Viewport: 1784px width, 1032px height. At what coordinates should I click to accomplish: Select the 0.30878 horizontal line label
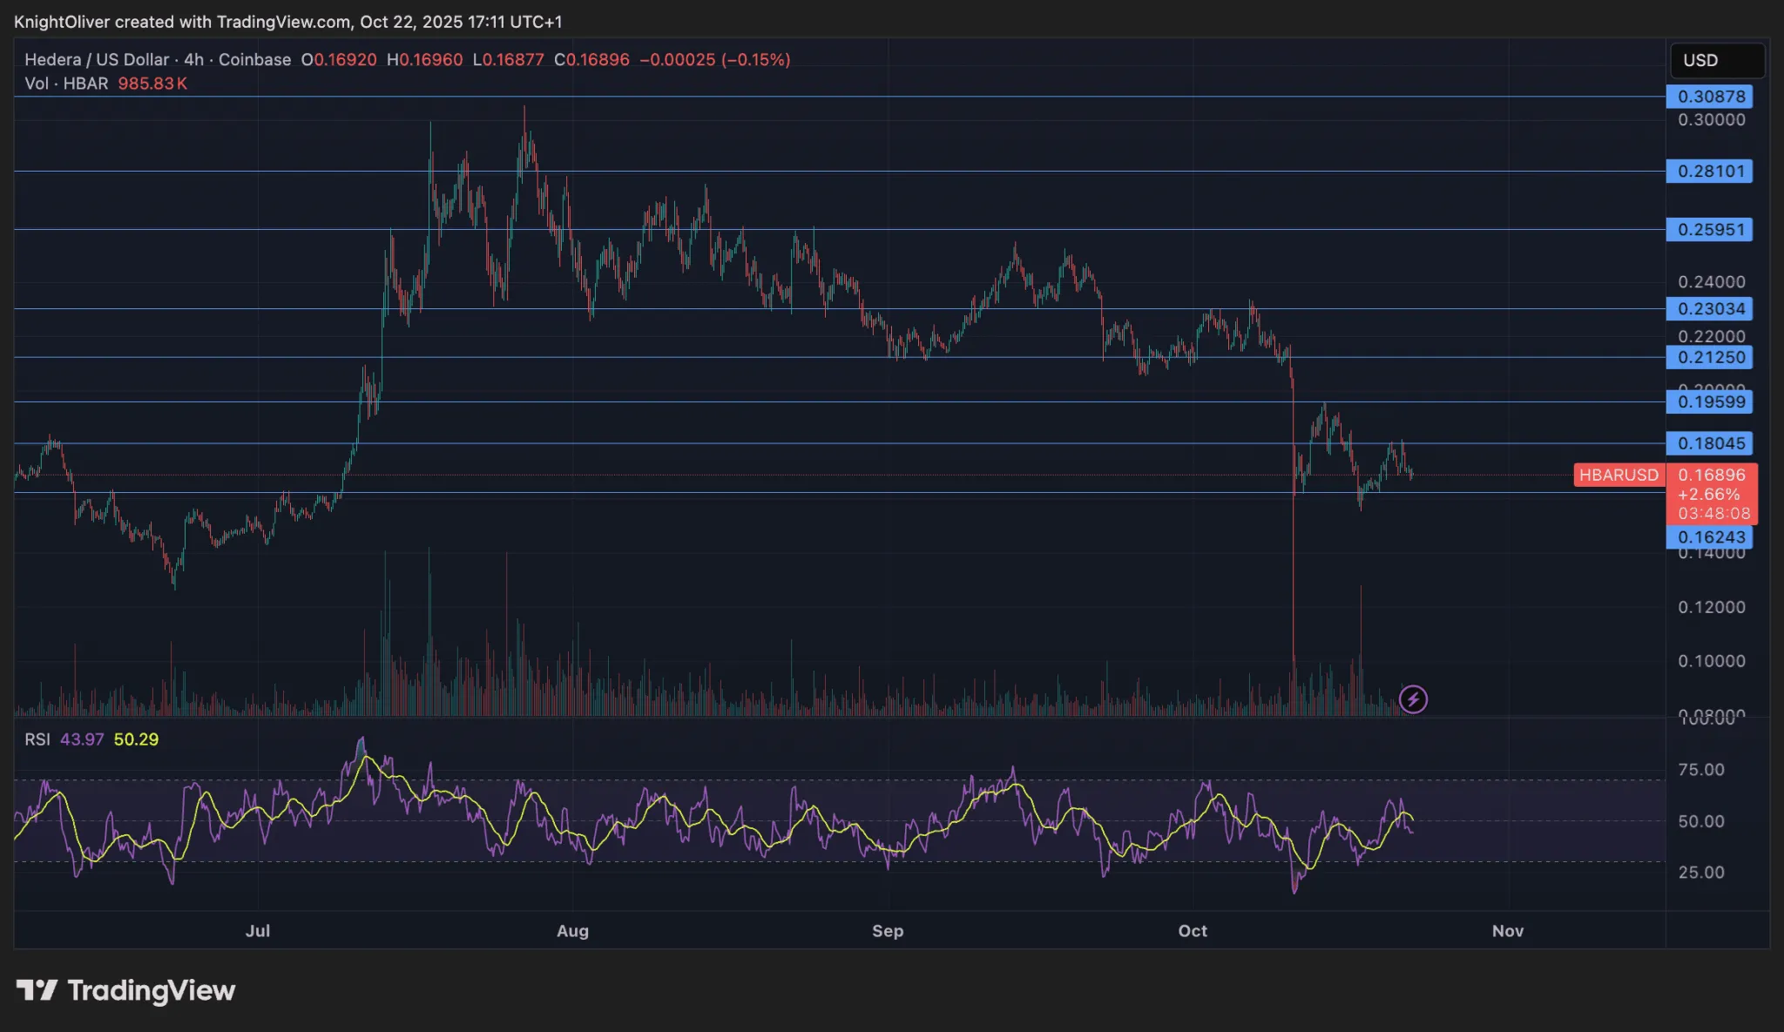tap(1710, 97)
